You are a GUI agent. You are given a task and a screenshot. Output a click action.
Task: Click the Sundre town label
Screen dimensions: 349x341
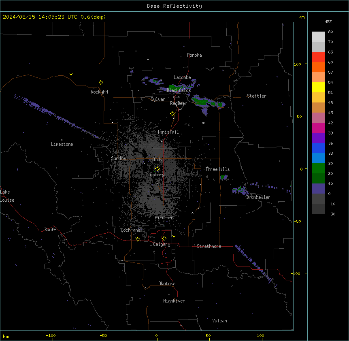[118, 158]
